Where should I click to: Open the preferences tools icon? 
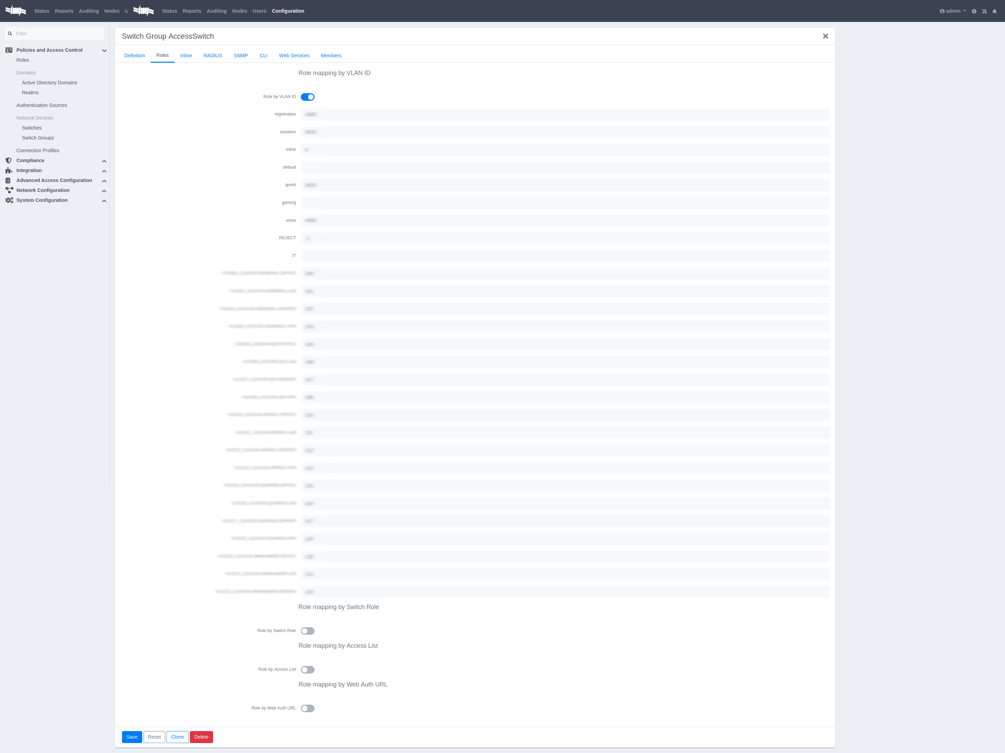(x=984, y=11)
